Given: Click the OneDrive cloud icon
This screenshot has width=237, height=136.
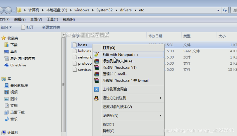Looking at the screenshot, I should (6, 65).
